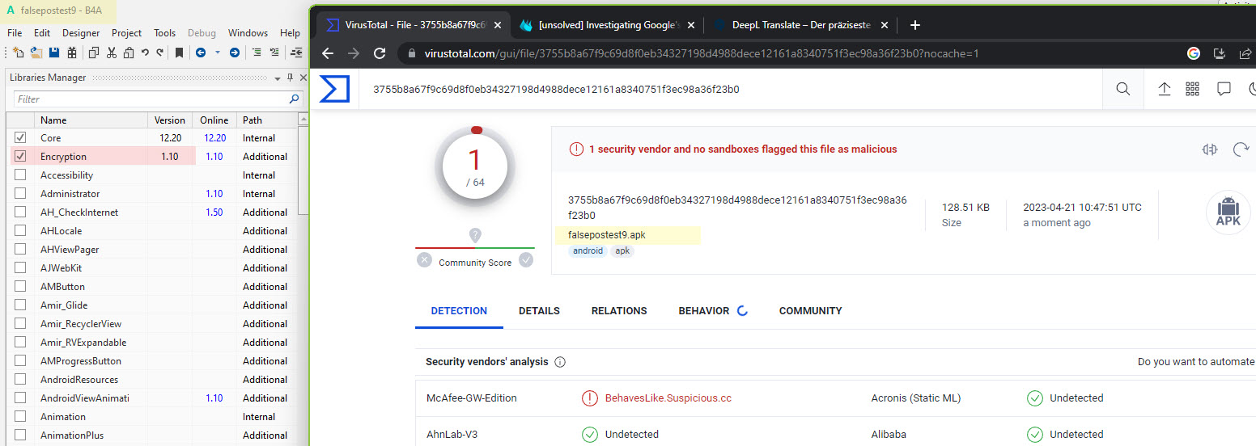Open the Project menu
This screenshot has width=1256, height=446.
pyautogui.click(x=126, y=33)
